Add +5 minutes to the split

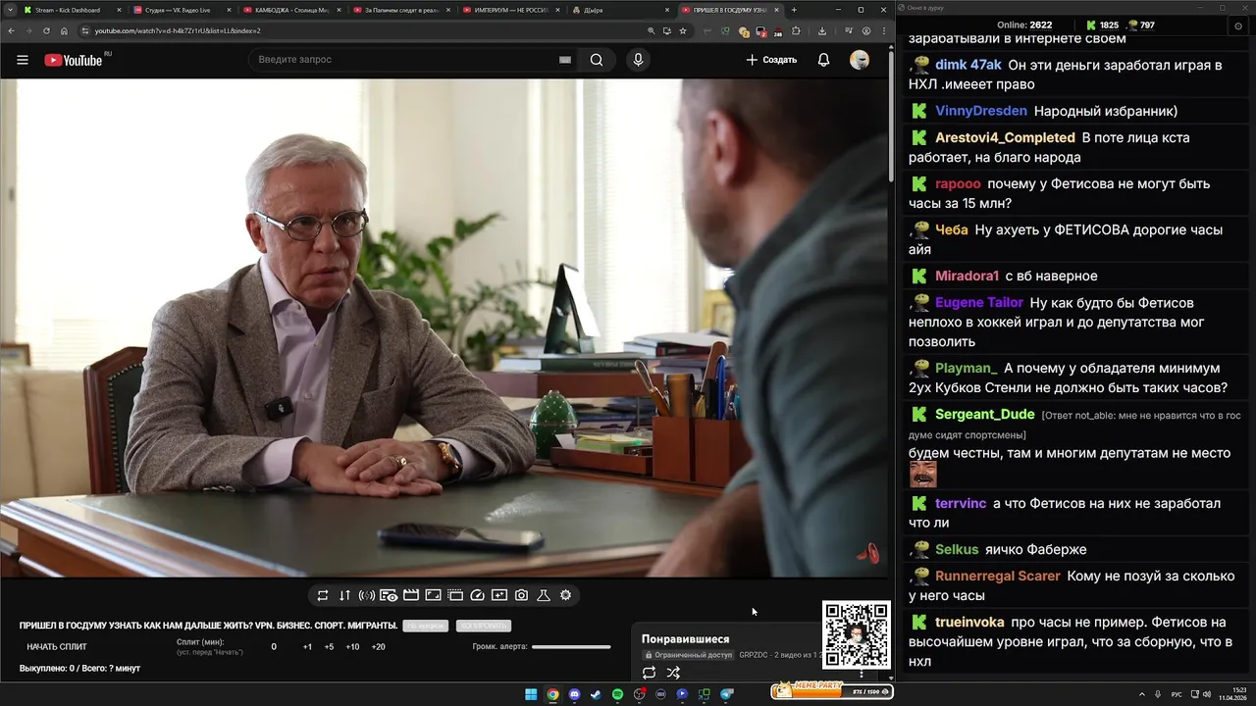[329, 647]
